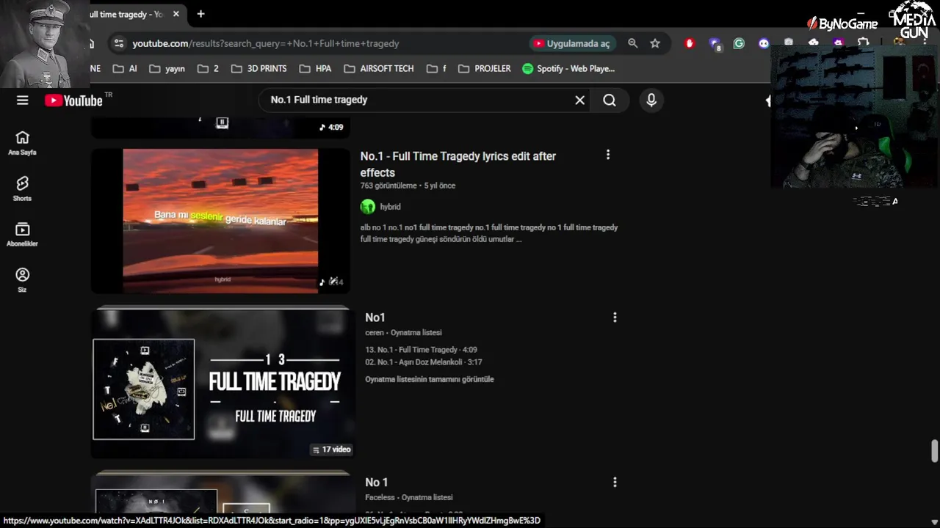Start voice search with microphone
The image size is (940, 528).
coord(651,100)
